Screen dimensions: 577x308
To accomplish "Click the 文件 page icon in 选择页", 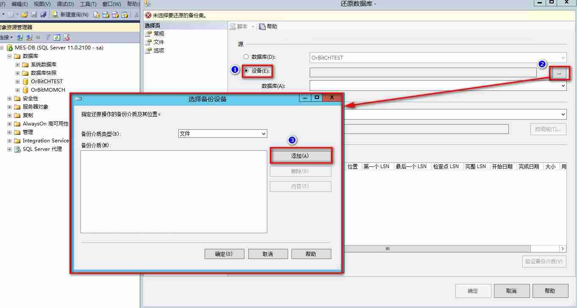I will click(x=148, y=42).
